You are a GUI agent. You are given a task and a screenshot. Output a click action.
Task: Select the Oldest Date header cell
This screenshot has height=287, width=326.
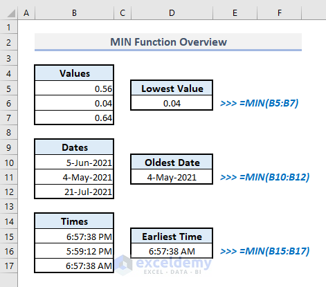click(172, 163)
